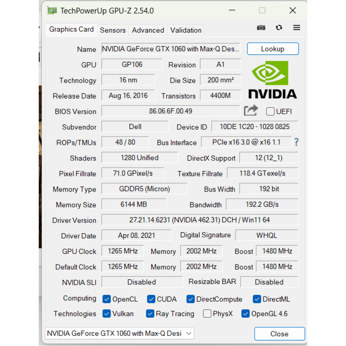Toggle the OpenGL 4.6 checkbox

[x=245, y=313]
